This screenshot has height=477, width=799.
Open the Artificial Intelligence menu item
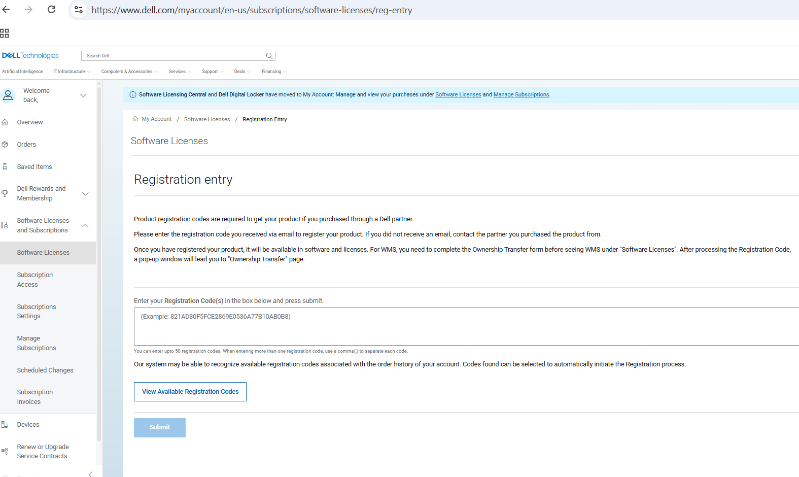[22, 72]
